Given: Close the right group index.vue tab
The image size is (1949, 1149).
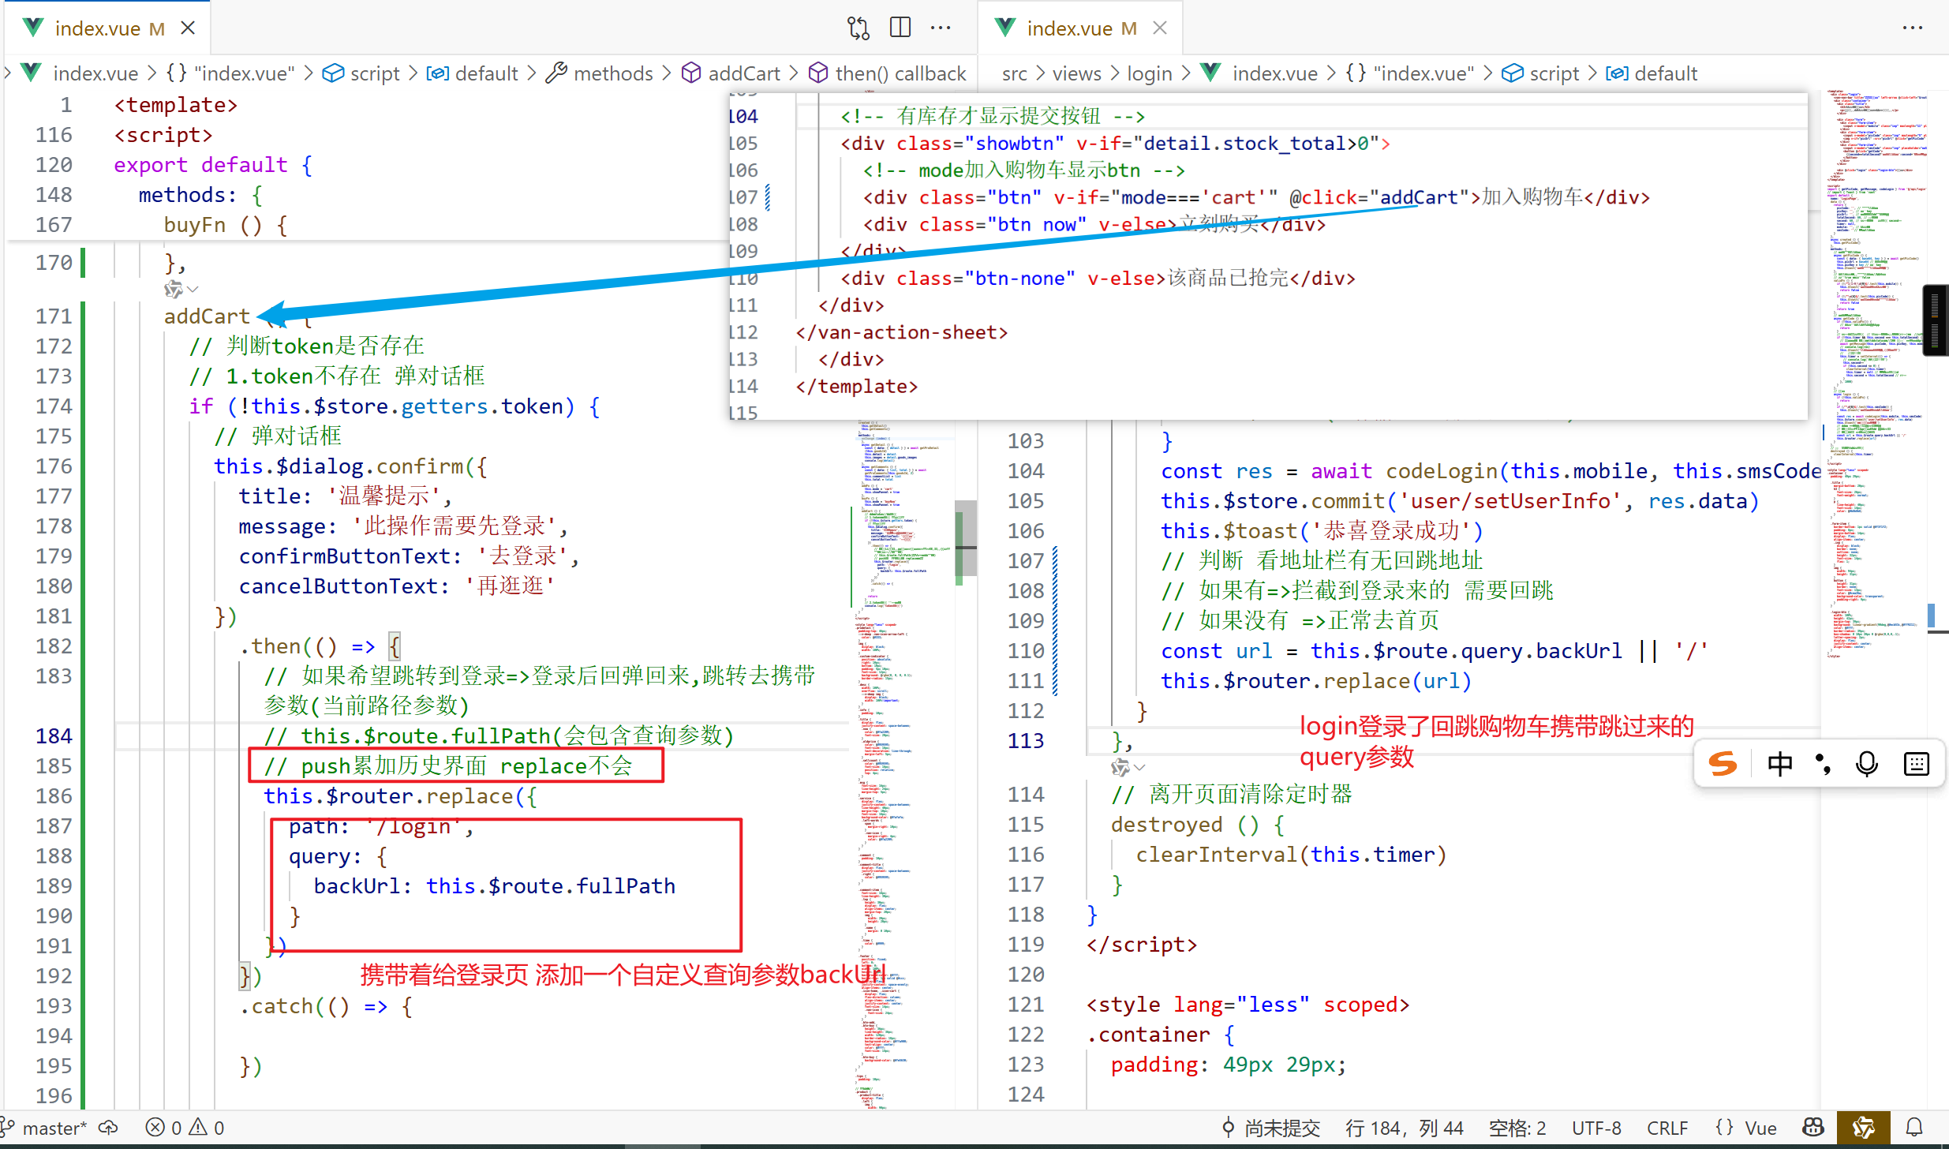Looking at the screenshot, I should point(1160,28).
